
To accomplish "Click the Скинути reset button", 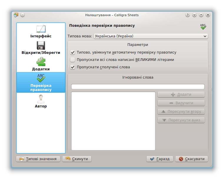I will [x=77, y=159].
